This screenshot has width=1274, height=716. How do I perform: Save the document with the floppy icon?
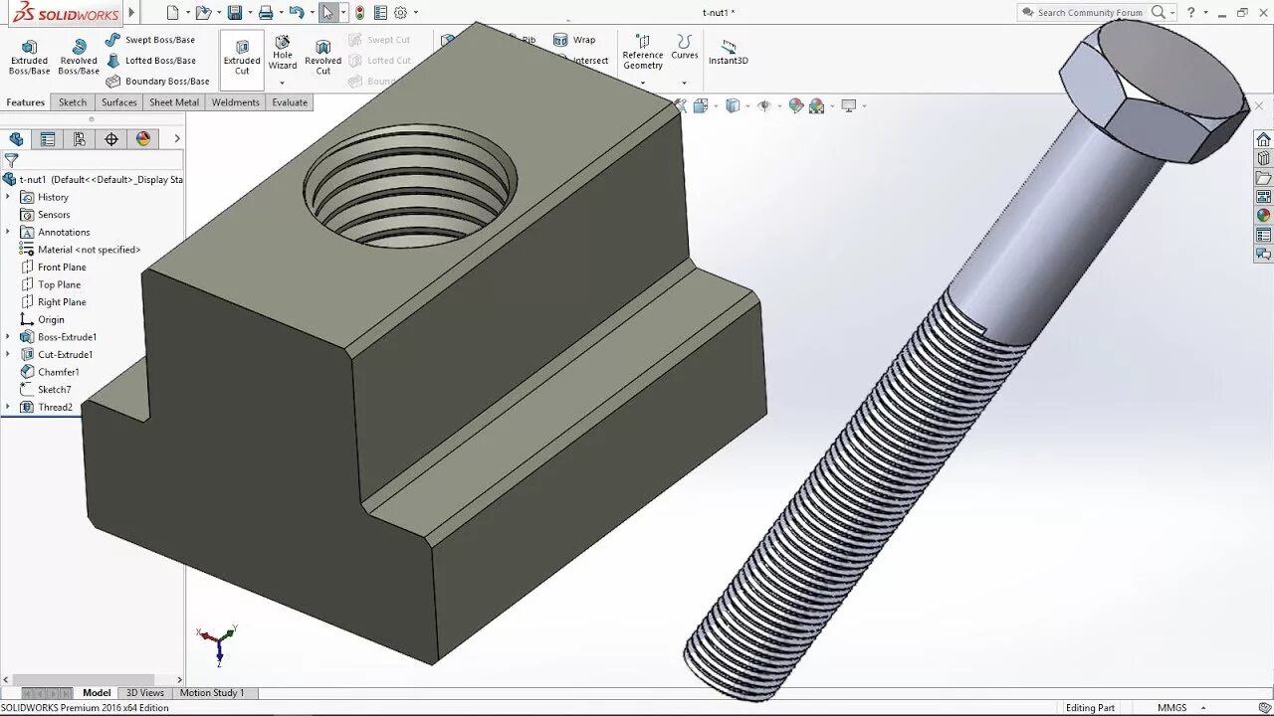pos(235,13)
